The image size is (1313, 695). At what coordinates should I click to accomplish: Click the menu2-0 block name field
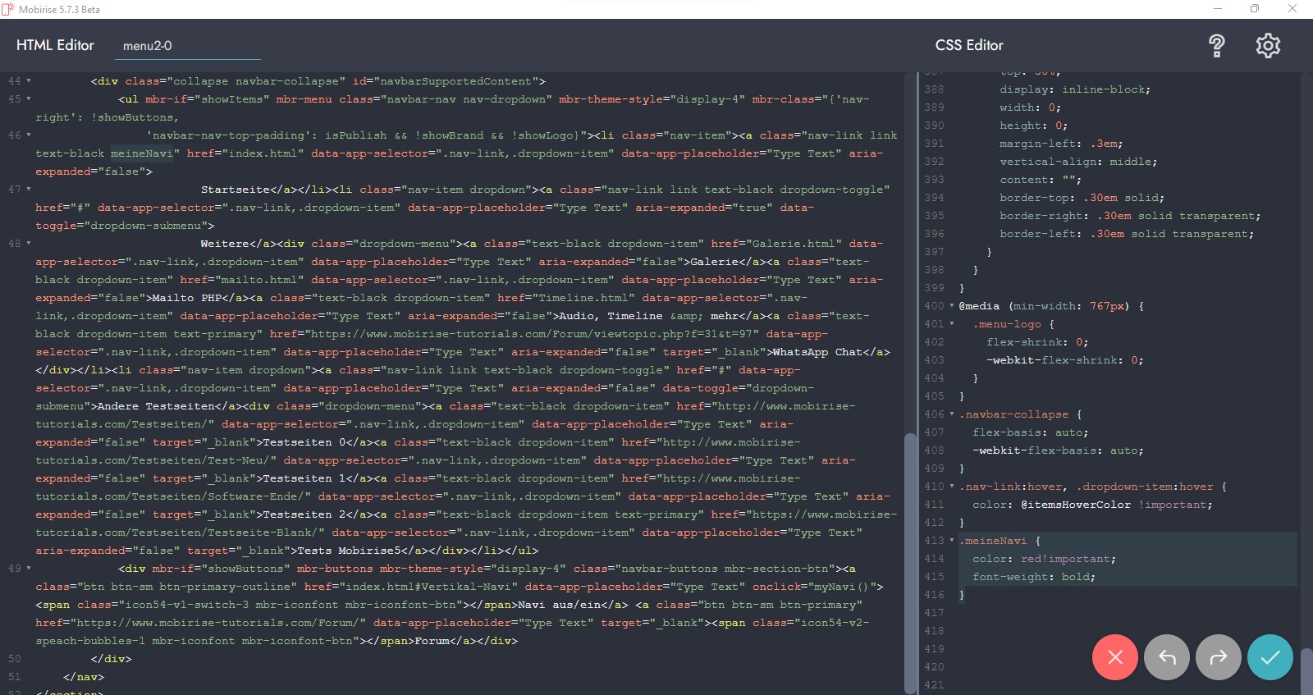tap(190, 46)
